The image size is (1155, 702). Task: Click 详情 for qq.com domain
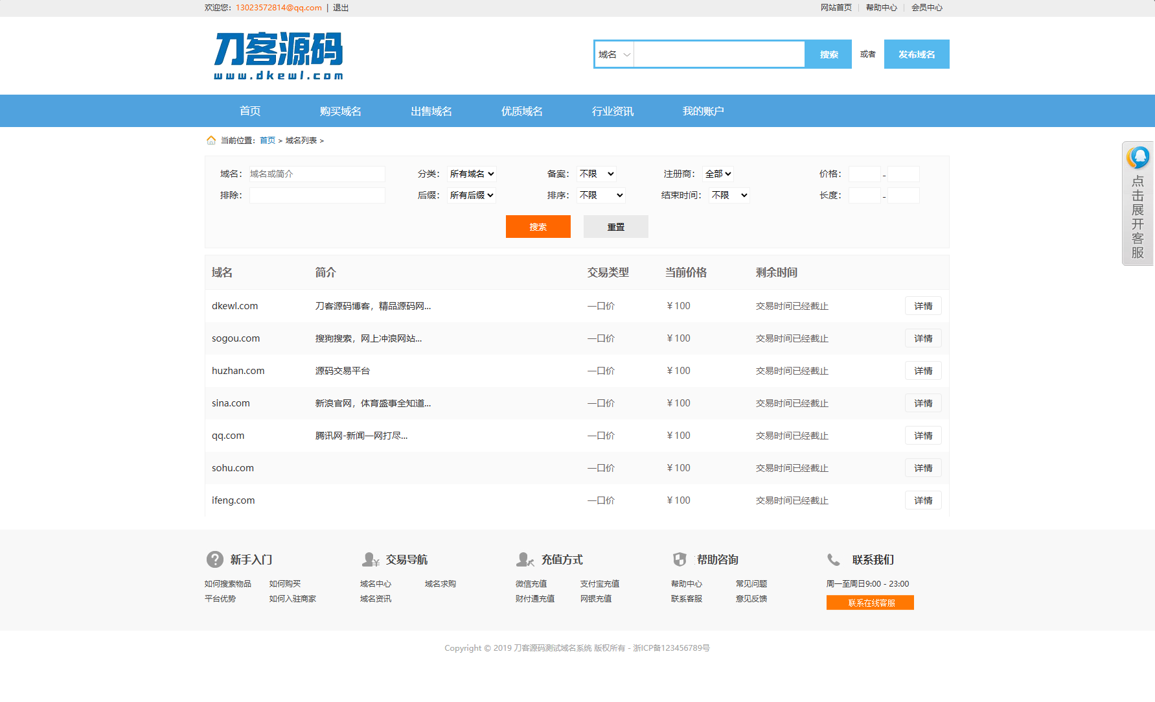922,435
